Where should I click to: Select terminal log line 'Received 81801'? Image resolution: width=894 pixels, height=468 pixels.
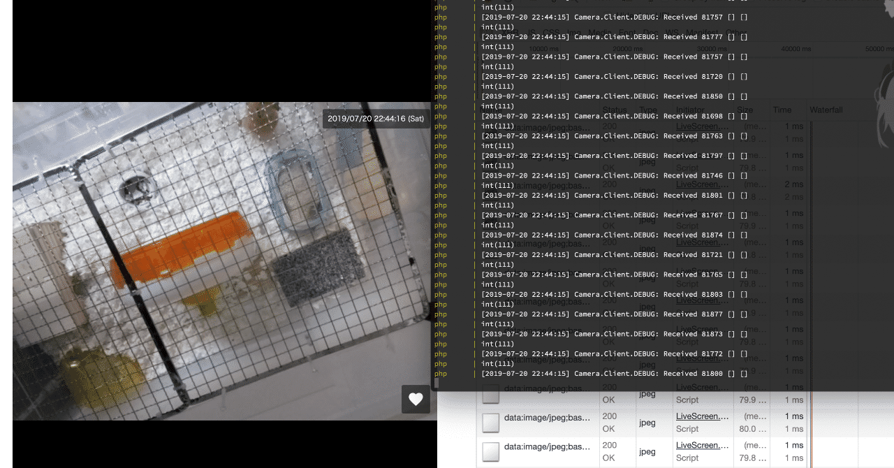615,196
